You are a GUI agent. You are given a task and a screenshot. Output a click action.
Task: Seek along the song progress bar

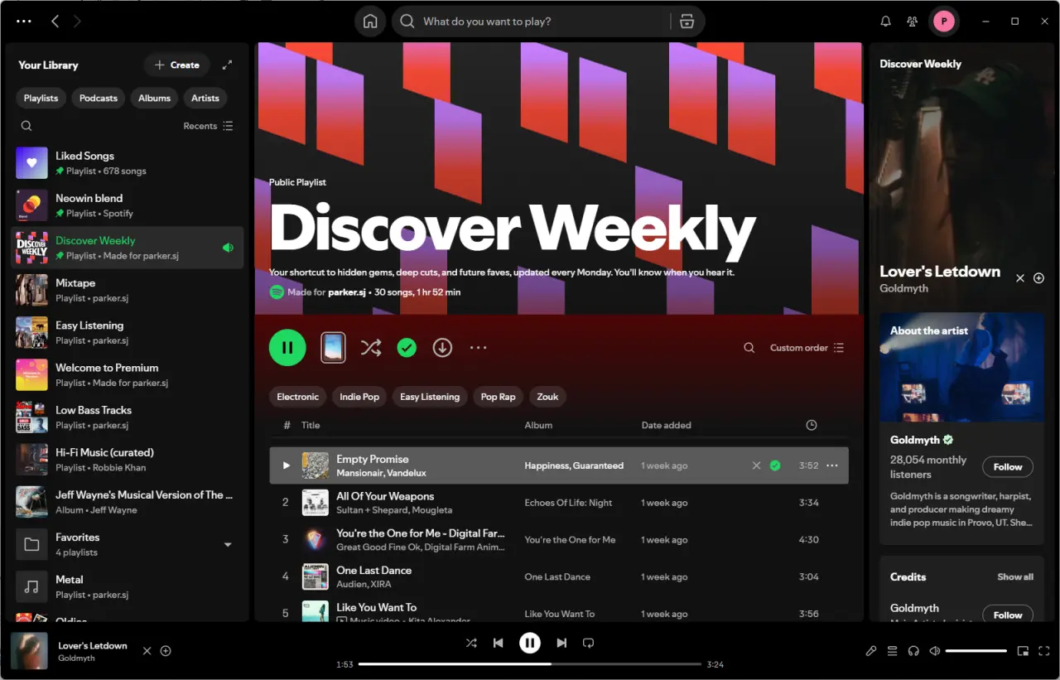[530, 664]
